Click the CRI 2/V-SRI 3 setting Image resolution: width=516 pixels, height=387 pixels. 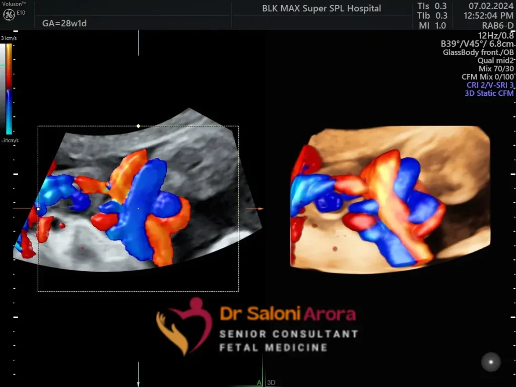pyautogui.click(x=490, y=85)
